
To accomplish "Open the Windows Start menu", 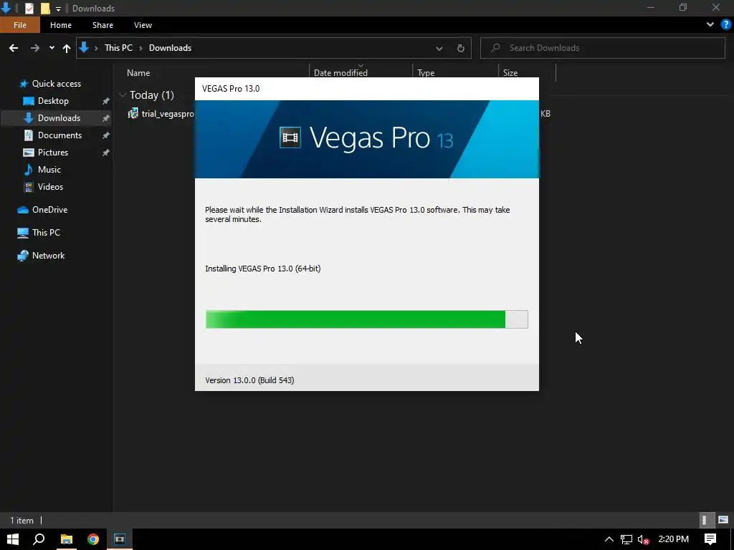I will [13, 539].
